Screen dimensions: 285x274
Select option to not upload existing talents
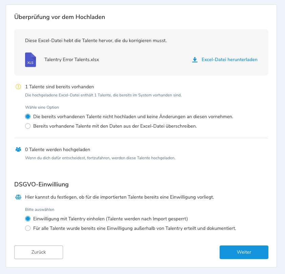[x=28, y=116]
